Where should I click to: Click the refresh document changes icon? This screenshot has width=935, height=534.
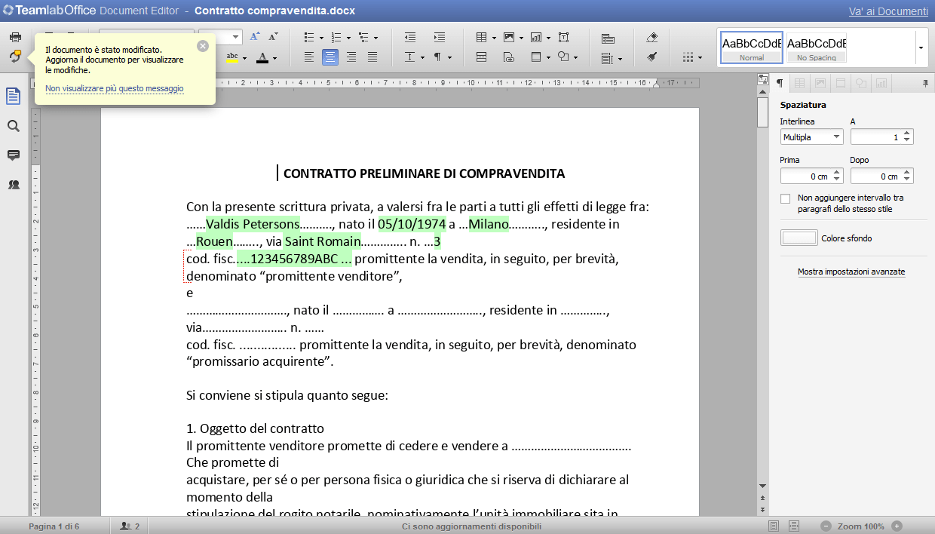[15, 57]
